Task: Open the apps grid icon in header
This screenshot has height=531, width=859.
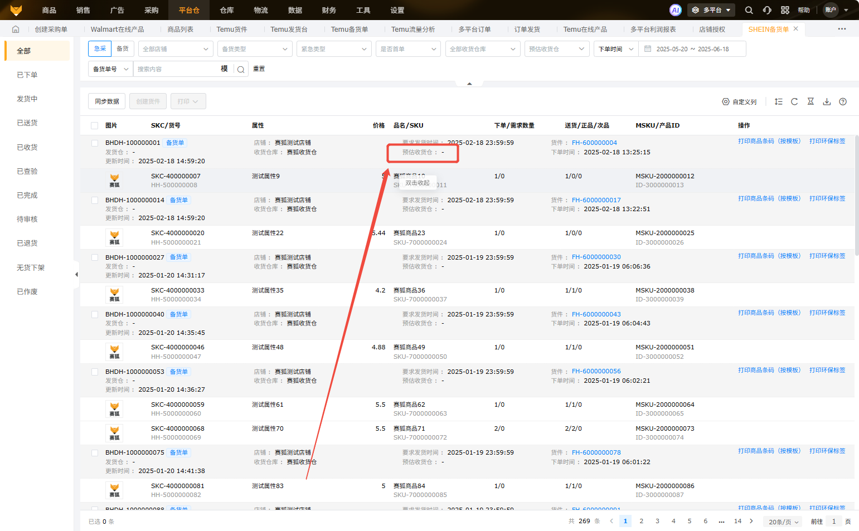Action: (785, 10)
